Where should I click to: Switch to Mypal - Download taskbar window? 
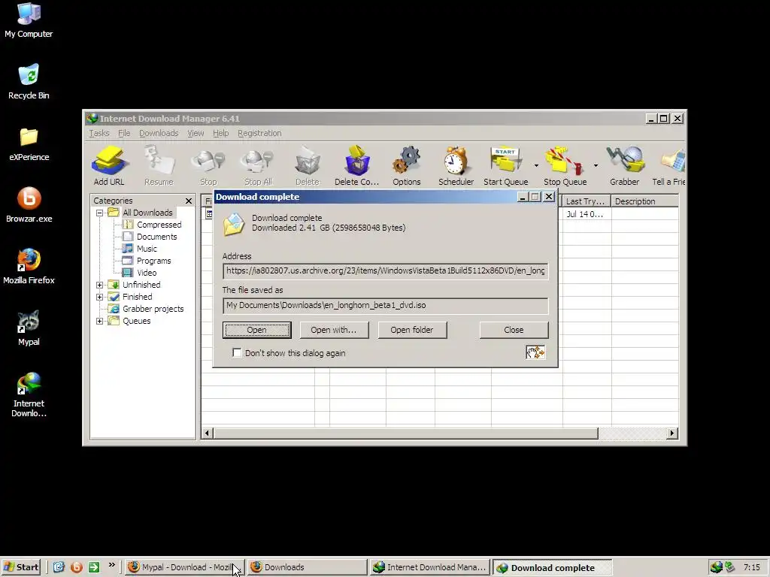[x=183, y=567]
